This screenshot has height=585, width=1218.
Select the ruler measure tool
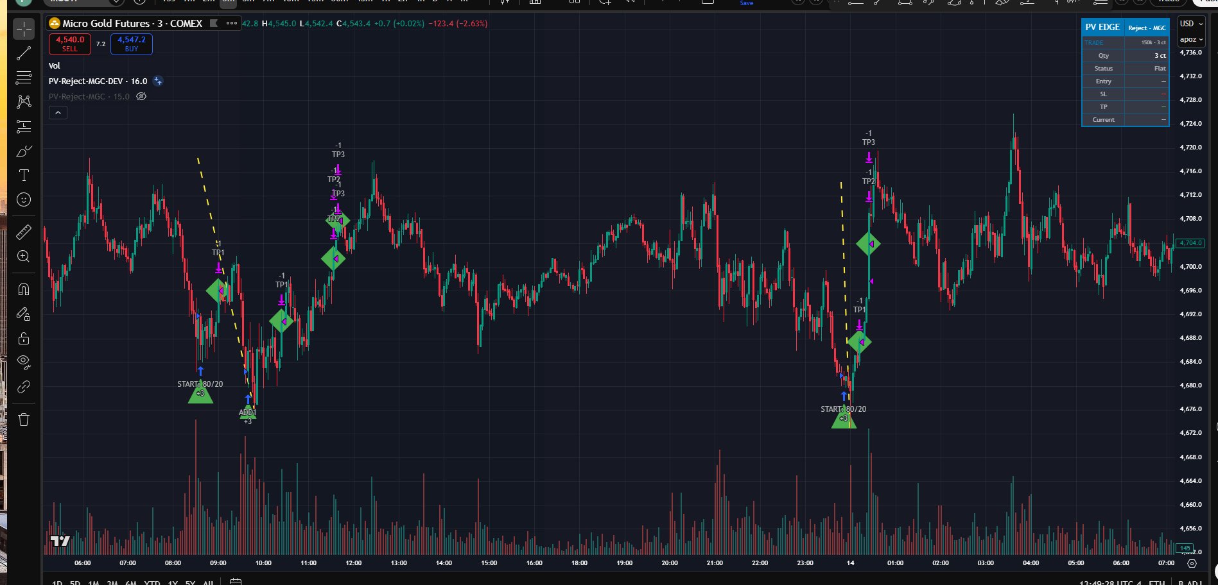coord(24,232)
